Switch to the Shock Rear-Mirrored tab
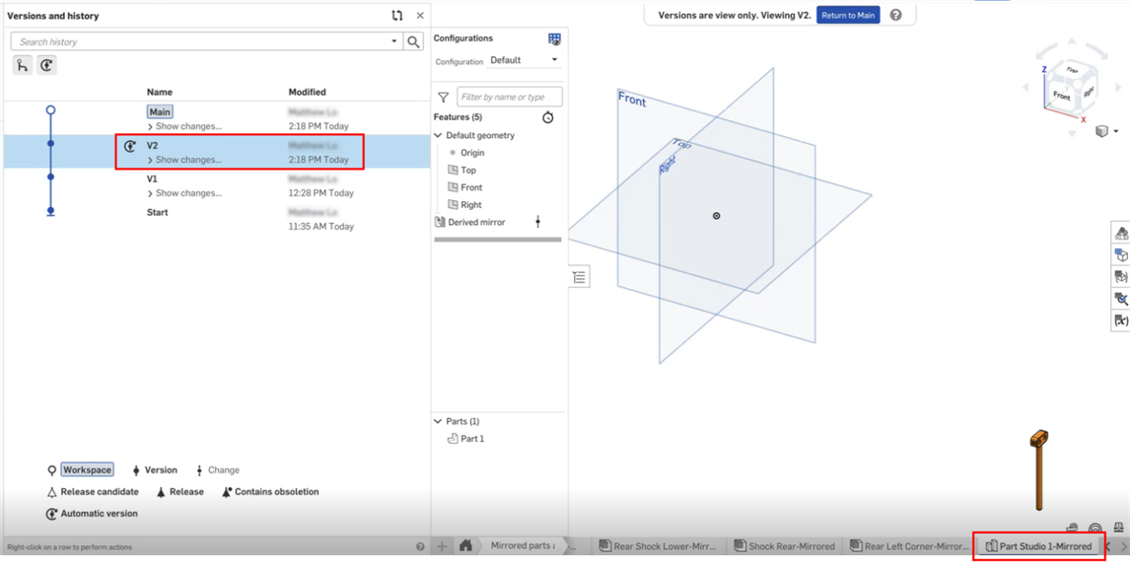Image resolution: width=1130 pixels, height=569 pixels. (785, 546)
